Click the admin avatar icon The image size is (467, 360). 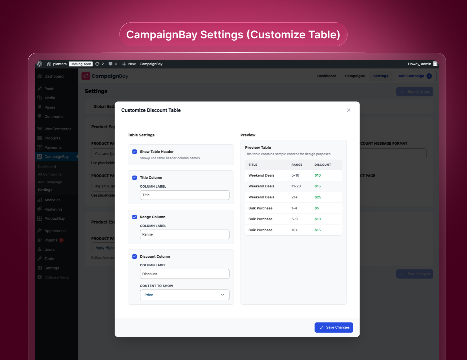click(x=435, y=64)
